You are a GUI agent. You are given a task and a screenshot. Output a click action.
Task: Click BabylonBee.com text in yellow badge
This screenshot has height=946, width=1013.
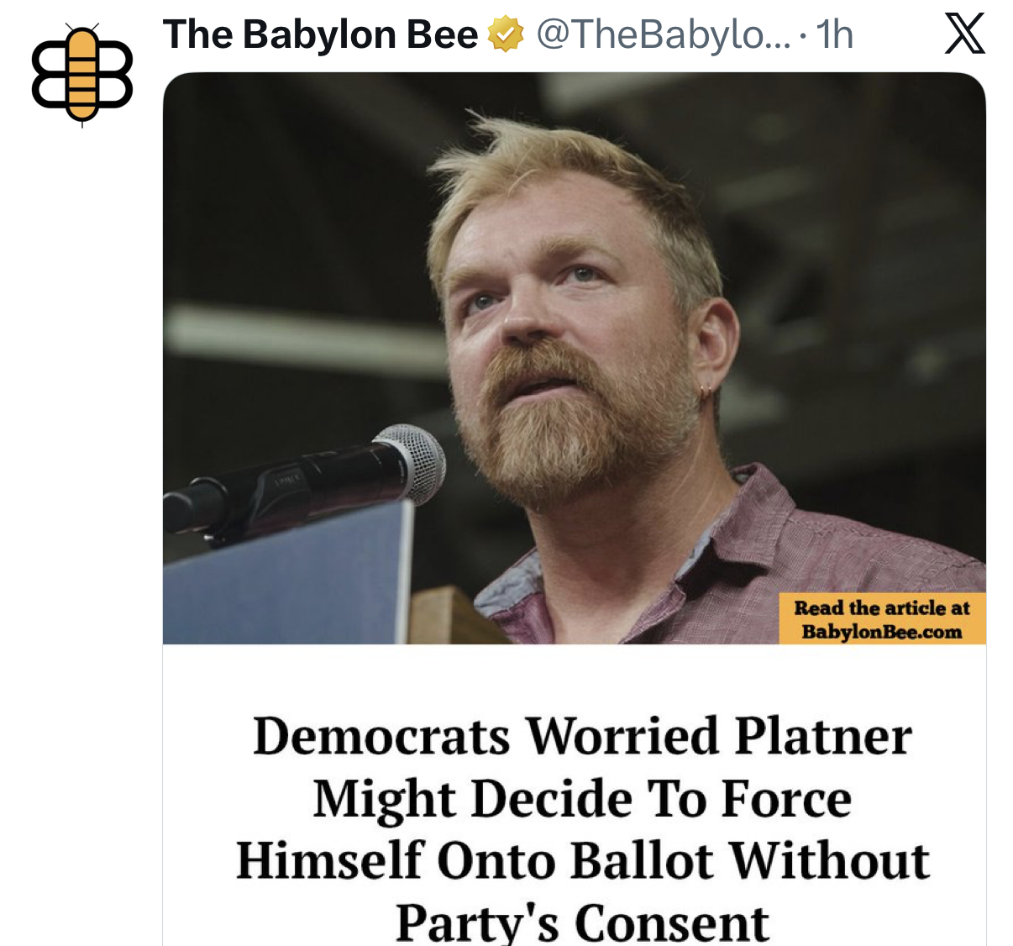882,632
